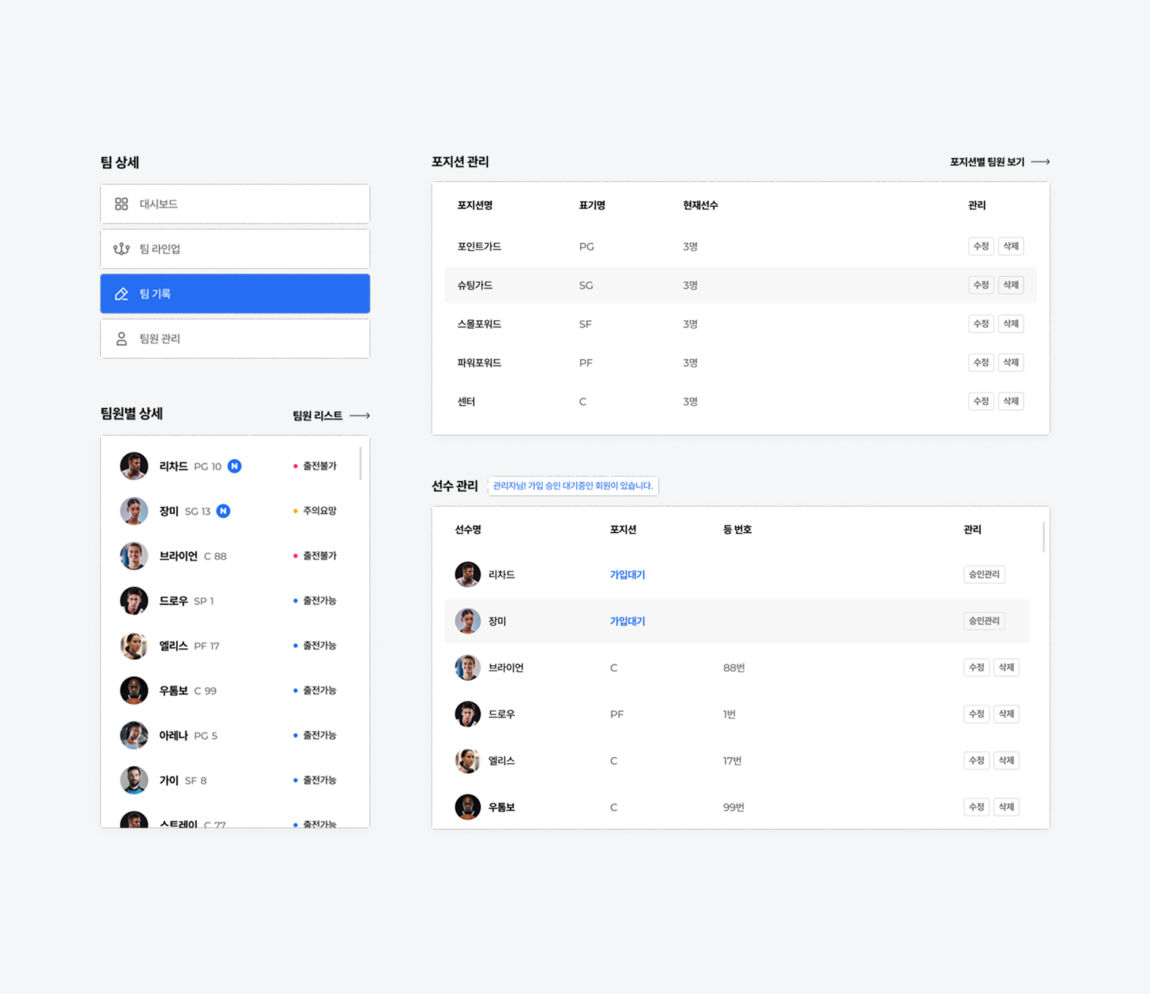1150x994 pixels.
Task: Click the arrow next to 팀원 리스트
Action: [x=360, y=416]
